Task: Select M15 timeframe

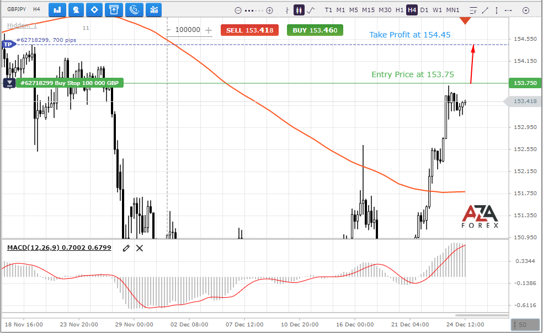Action: tap(368, 10)
